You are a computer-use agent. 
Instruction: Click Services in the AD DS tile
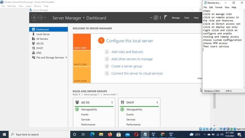[x=85, y=120]
